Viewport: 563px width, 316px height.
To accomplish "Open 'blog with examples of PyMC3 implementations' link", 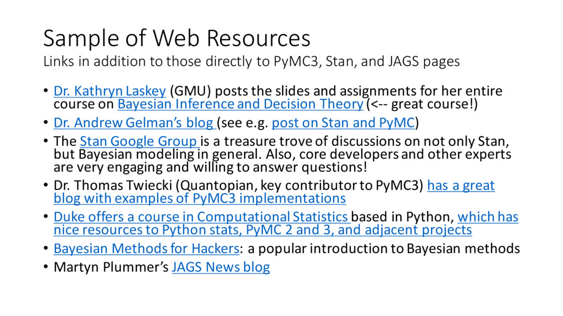I will click(200, 198).
